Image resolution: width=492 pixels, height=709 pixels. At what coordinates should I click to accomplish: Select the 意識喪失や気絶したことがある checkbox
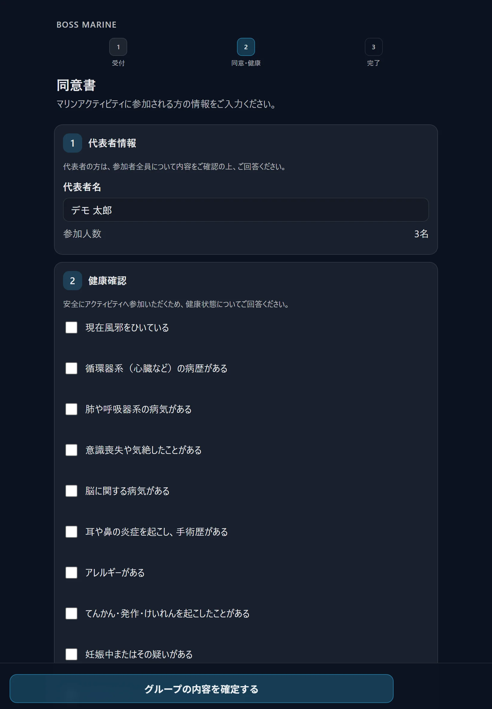tap(71, 450)
